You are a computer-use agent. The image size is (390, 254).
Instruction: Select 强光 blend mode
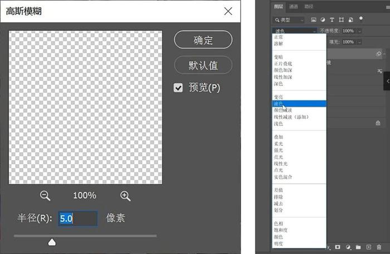279,150
